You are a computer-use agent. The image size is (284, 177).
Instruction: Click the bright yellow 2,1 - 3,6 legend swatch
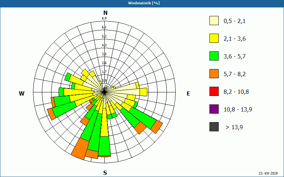pyautogui.click(x=214, y=38)
